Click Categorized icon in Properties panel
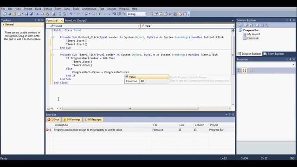Screen dimensions: 297x167 tap(239, 70)
